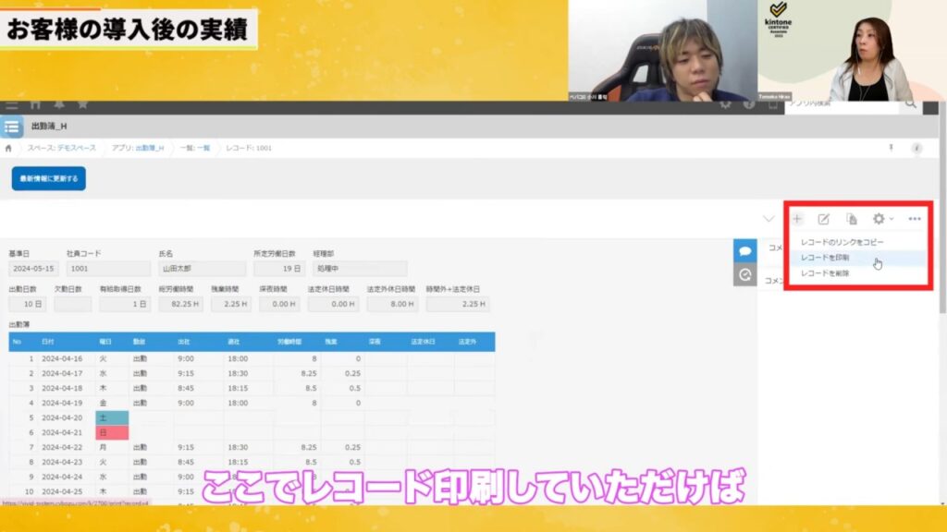Click the info icon beside the breadcrumb
Image resolution: width=947 pixels, height=532 pixels.
click(x=916, y=146)
